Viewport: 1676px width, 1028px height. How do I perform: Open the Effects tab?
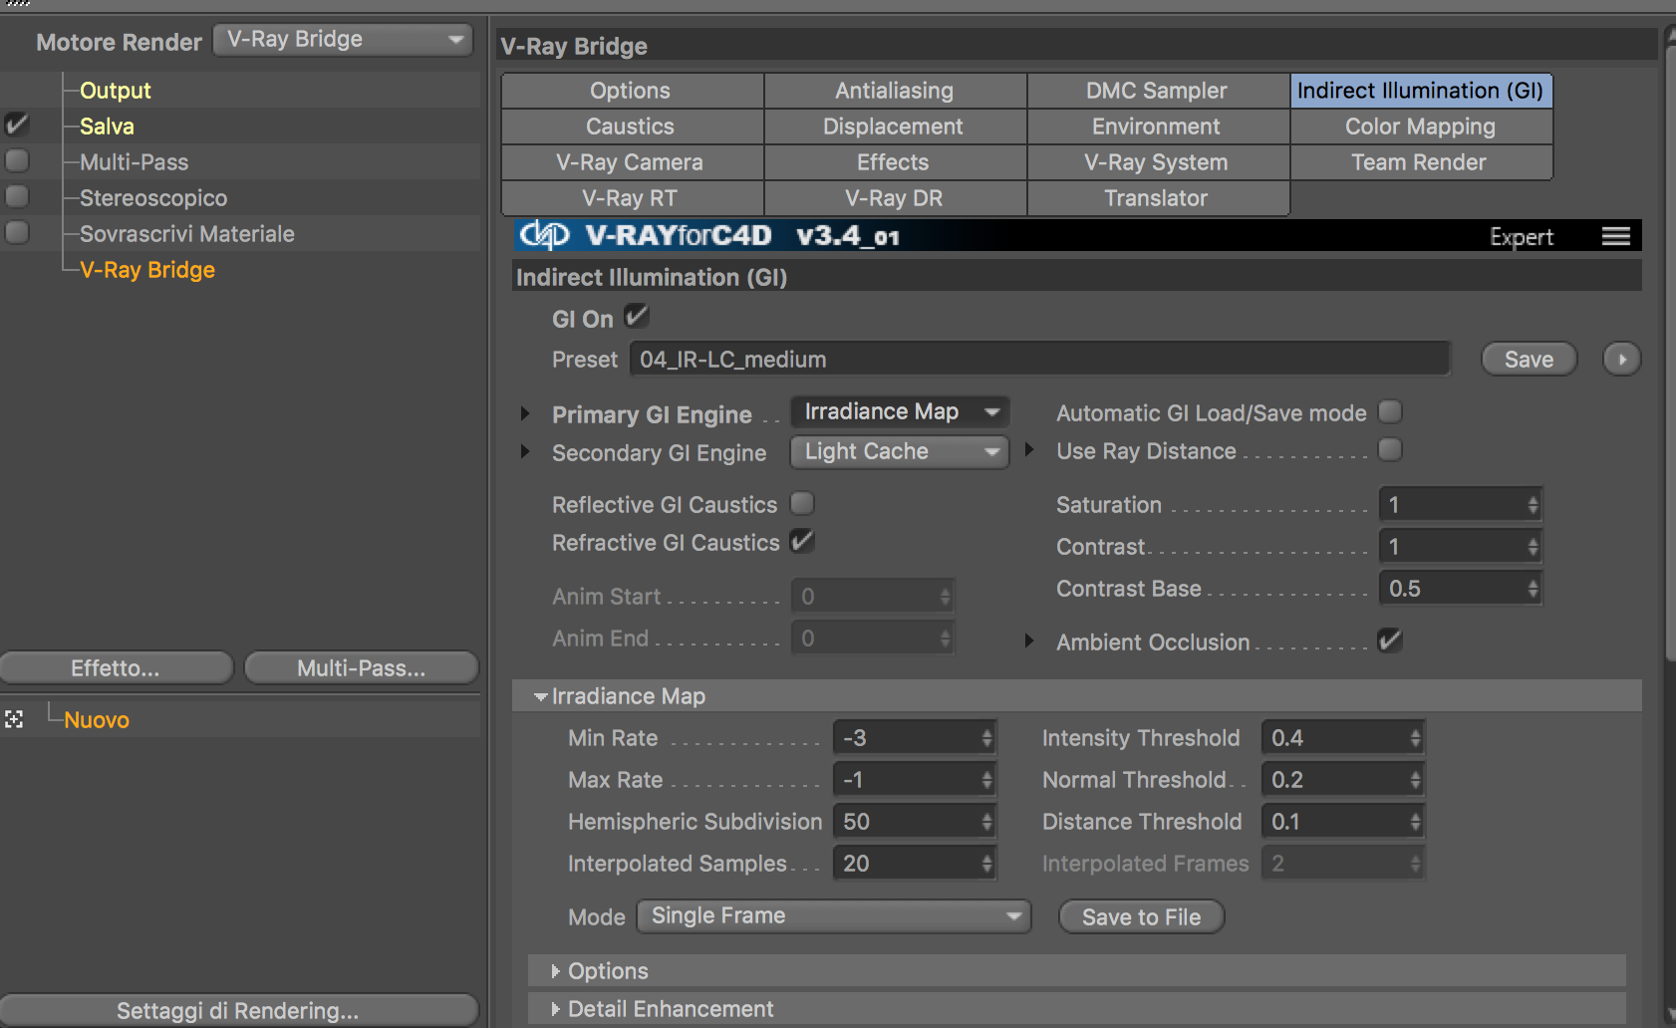click(895, 162)
